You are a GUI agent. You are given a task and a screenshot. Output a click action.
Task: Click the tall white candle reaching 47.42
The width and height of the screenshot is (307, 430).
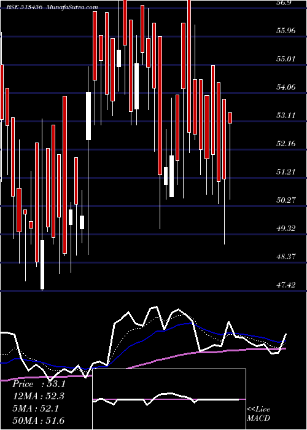coord(42,265)
